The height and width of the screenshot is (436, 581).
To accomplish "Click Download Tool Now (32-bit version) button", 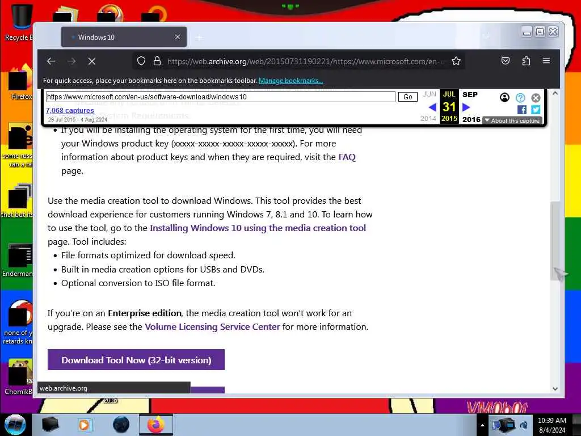I will (x=136, y=359).
